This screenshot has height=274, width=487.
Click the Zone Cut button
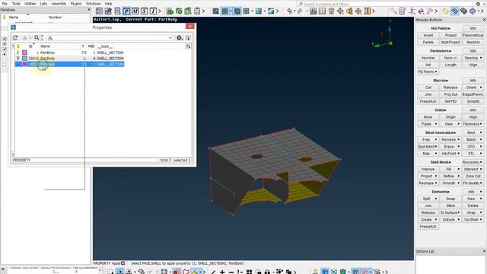(x=473, y=176)
